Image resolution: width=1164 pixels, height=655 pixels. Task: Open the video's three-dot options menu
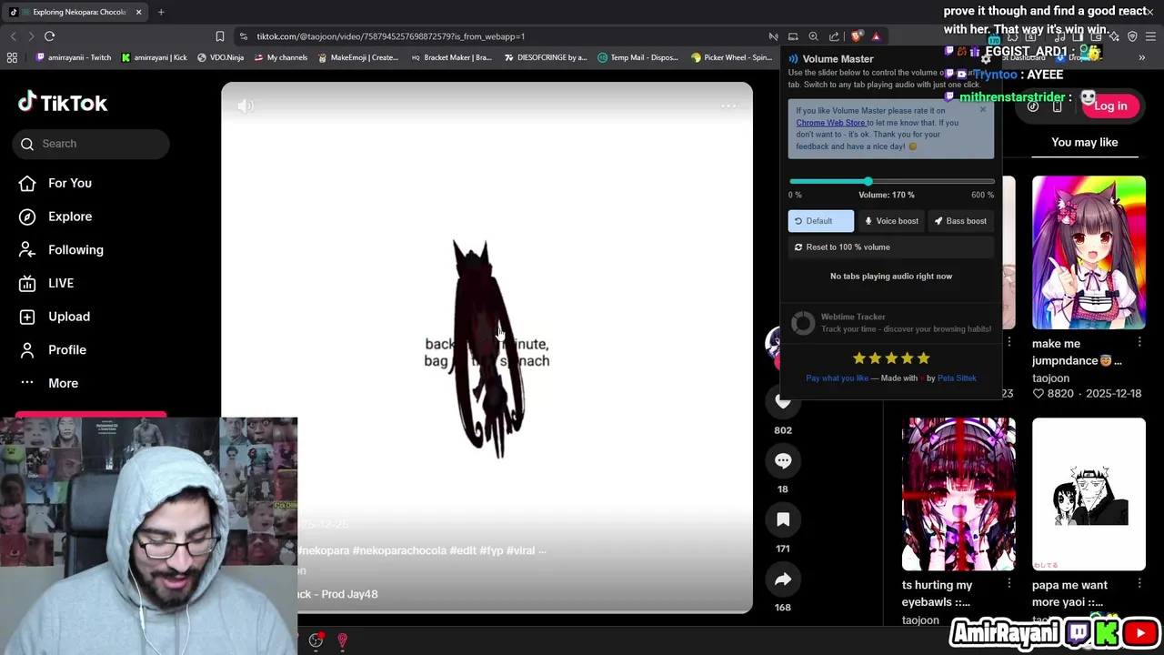(728, 106)
